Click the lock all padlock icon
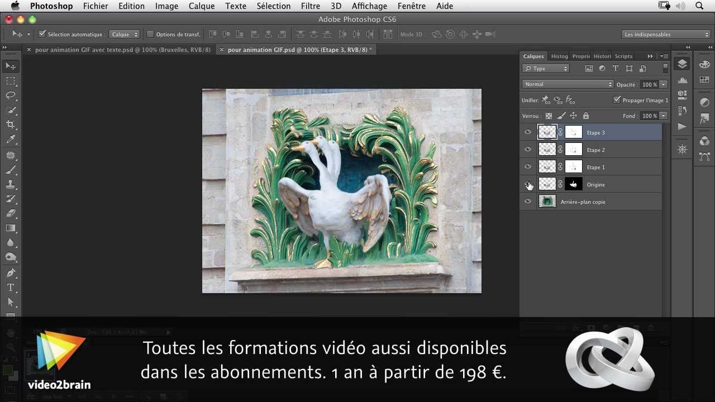715x402 pixels. pos(585,116)
